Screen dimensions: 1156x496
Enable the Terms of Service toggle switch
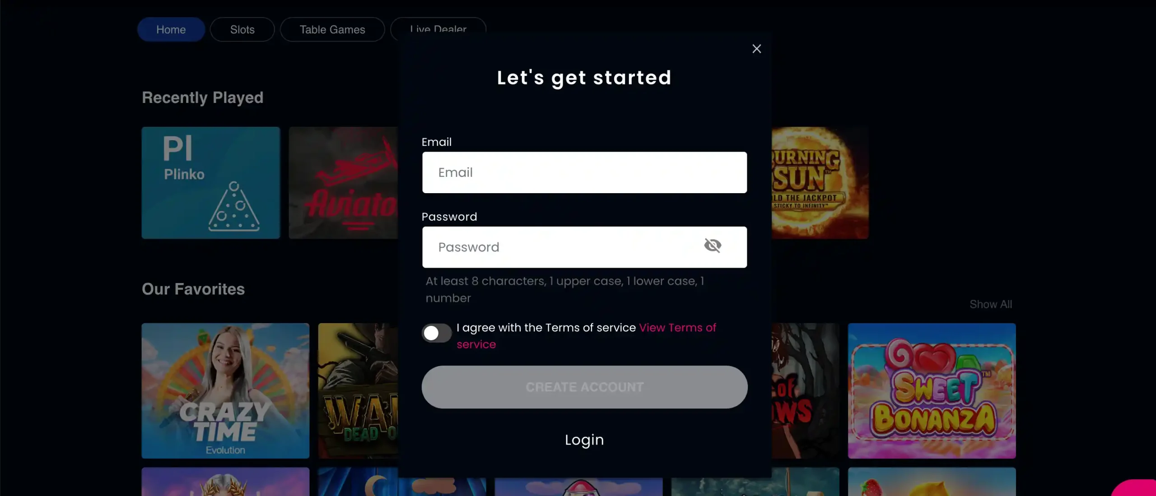pyautogui.click(x=437, y=332)
